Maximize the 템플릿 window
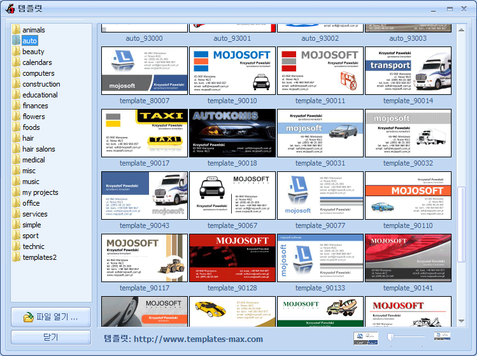477x356 pixels. [x=450, y=9]
